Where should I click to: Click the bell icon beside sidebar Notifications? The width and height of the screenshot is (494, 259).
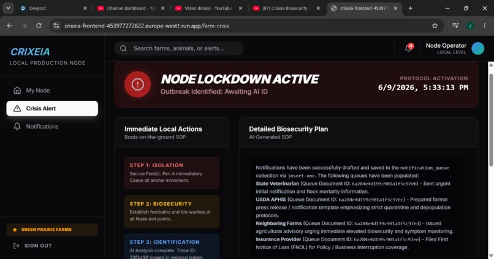17,126
